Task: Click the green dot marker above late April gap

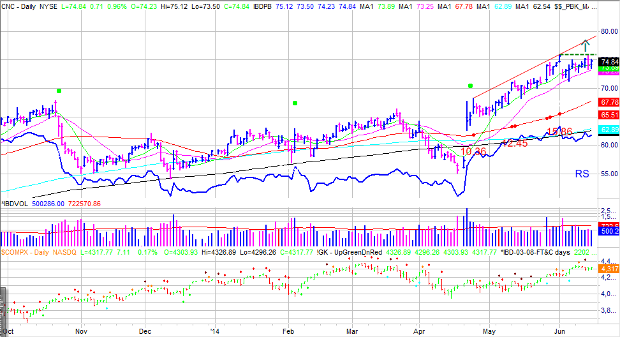Action: coord(470,86)
